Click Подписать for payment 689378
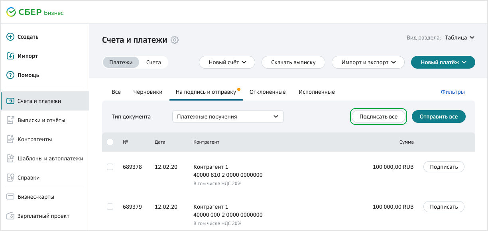Image resolution: width=488 pixels, height=231 pixels. pyautogui.click(x=444, y=167)
